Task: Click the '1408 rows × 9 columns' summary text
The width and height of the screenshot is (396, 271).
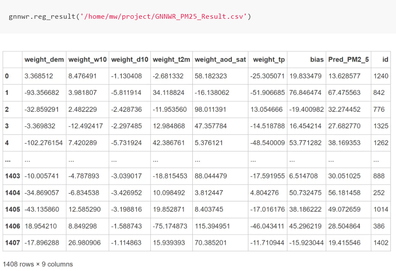Action: click(38, 264)
